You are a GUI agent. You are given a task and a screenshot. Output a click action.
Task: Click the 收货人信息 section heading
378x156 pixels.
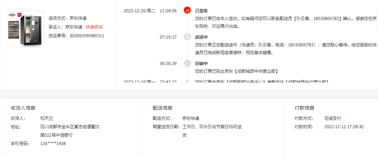23,108
